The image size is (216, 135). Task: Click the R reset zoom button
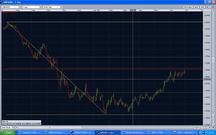(x=213, y=127)
